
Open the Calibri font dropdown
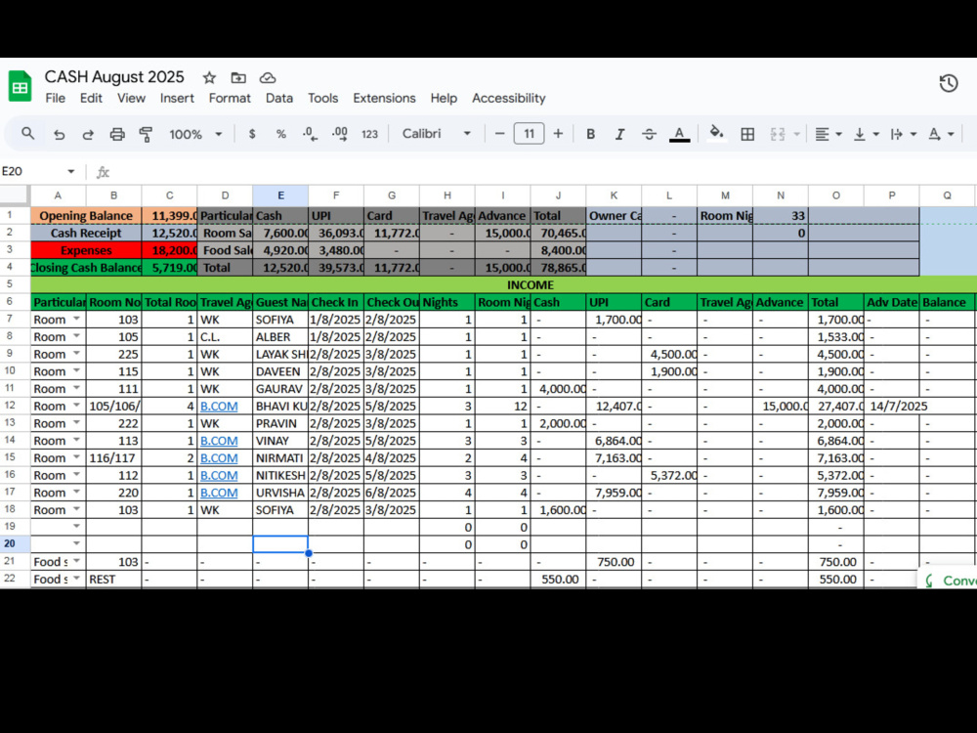point(436,133)
